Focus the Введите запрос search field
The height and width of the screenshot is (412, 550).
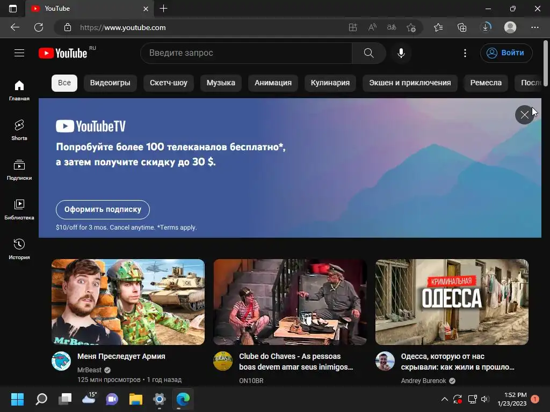(x=246, y=53)
